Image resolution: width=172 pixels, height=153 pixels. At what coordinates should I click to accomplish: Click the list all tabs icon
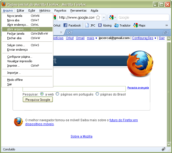165,33
